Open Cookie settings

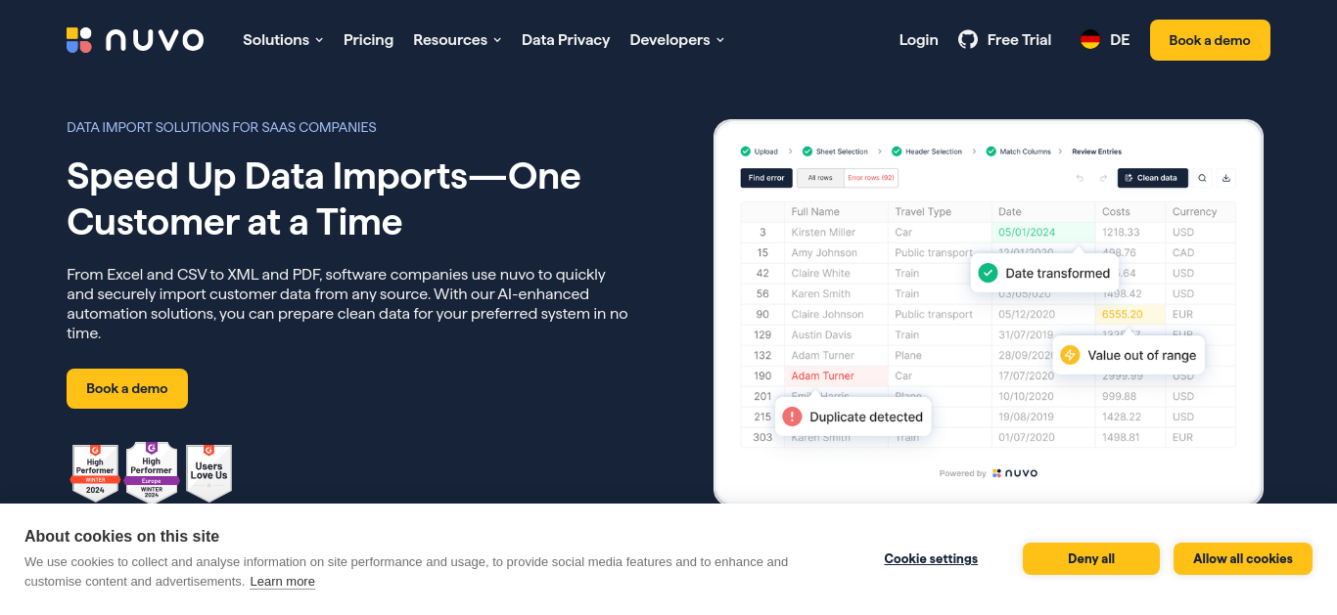click(931, 558)
